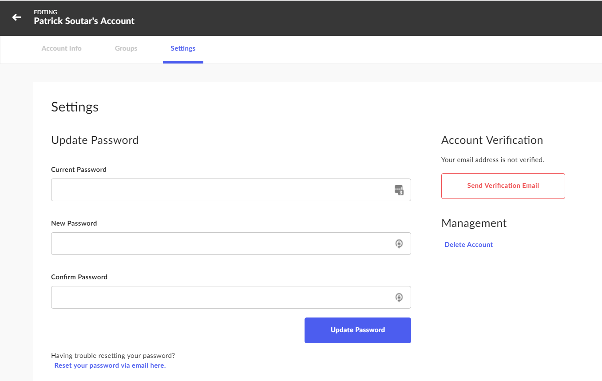
Task: Switch to the Account Info tab
Action: click(x=62, y=48)
